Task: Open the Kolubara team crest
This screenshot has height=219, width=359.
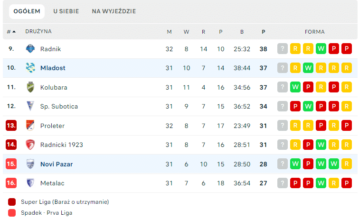Action: pyautogui.click(x=30, y=87)
